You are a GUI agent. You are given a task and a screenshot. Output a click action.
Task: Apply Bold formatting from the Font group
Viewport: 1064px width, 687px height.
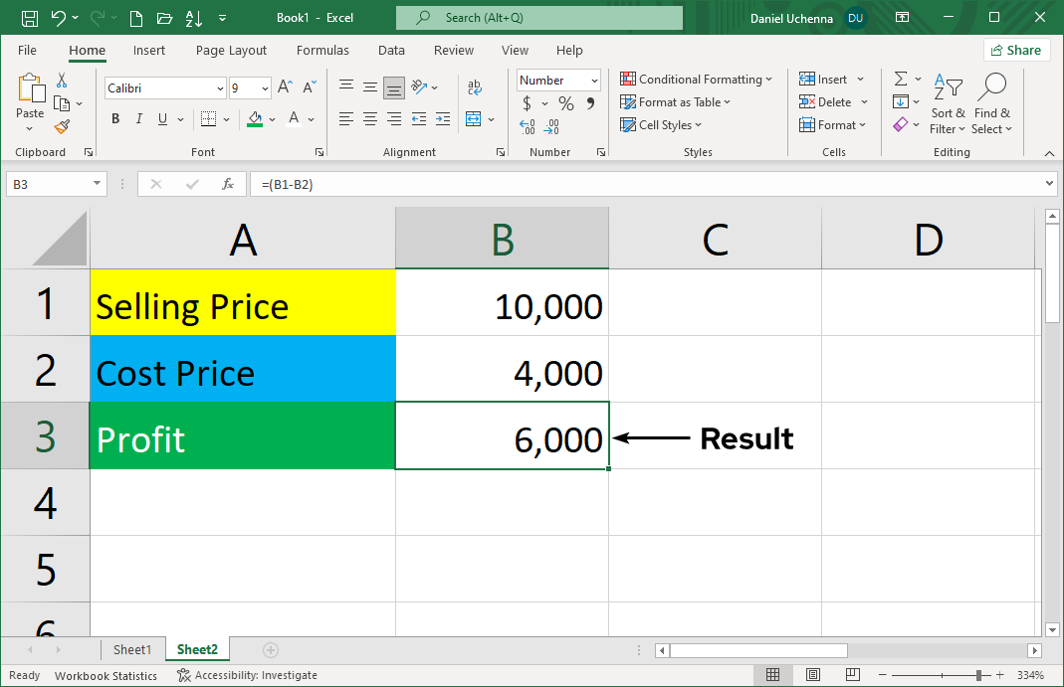[x=114, y=118]
